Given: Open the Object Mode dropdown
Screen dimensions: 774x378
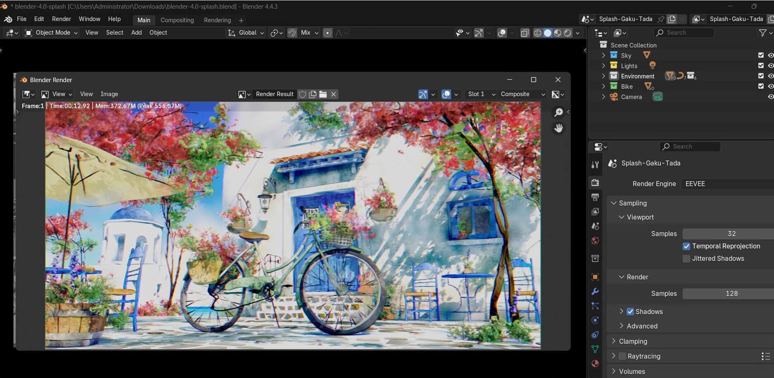Looking at the screenshot, I should coord(52,33).
